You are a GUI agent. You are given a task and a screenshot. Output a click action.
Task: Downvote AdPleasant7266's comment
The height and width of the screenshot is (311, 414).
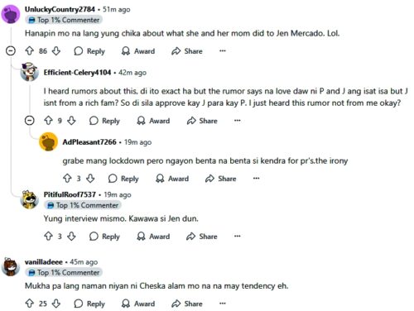tap(90, 179)
